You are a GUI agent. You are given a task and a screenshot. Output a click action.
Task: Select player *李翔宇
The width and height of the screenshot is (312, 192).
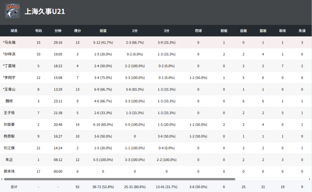click(x=9, y=78)
